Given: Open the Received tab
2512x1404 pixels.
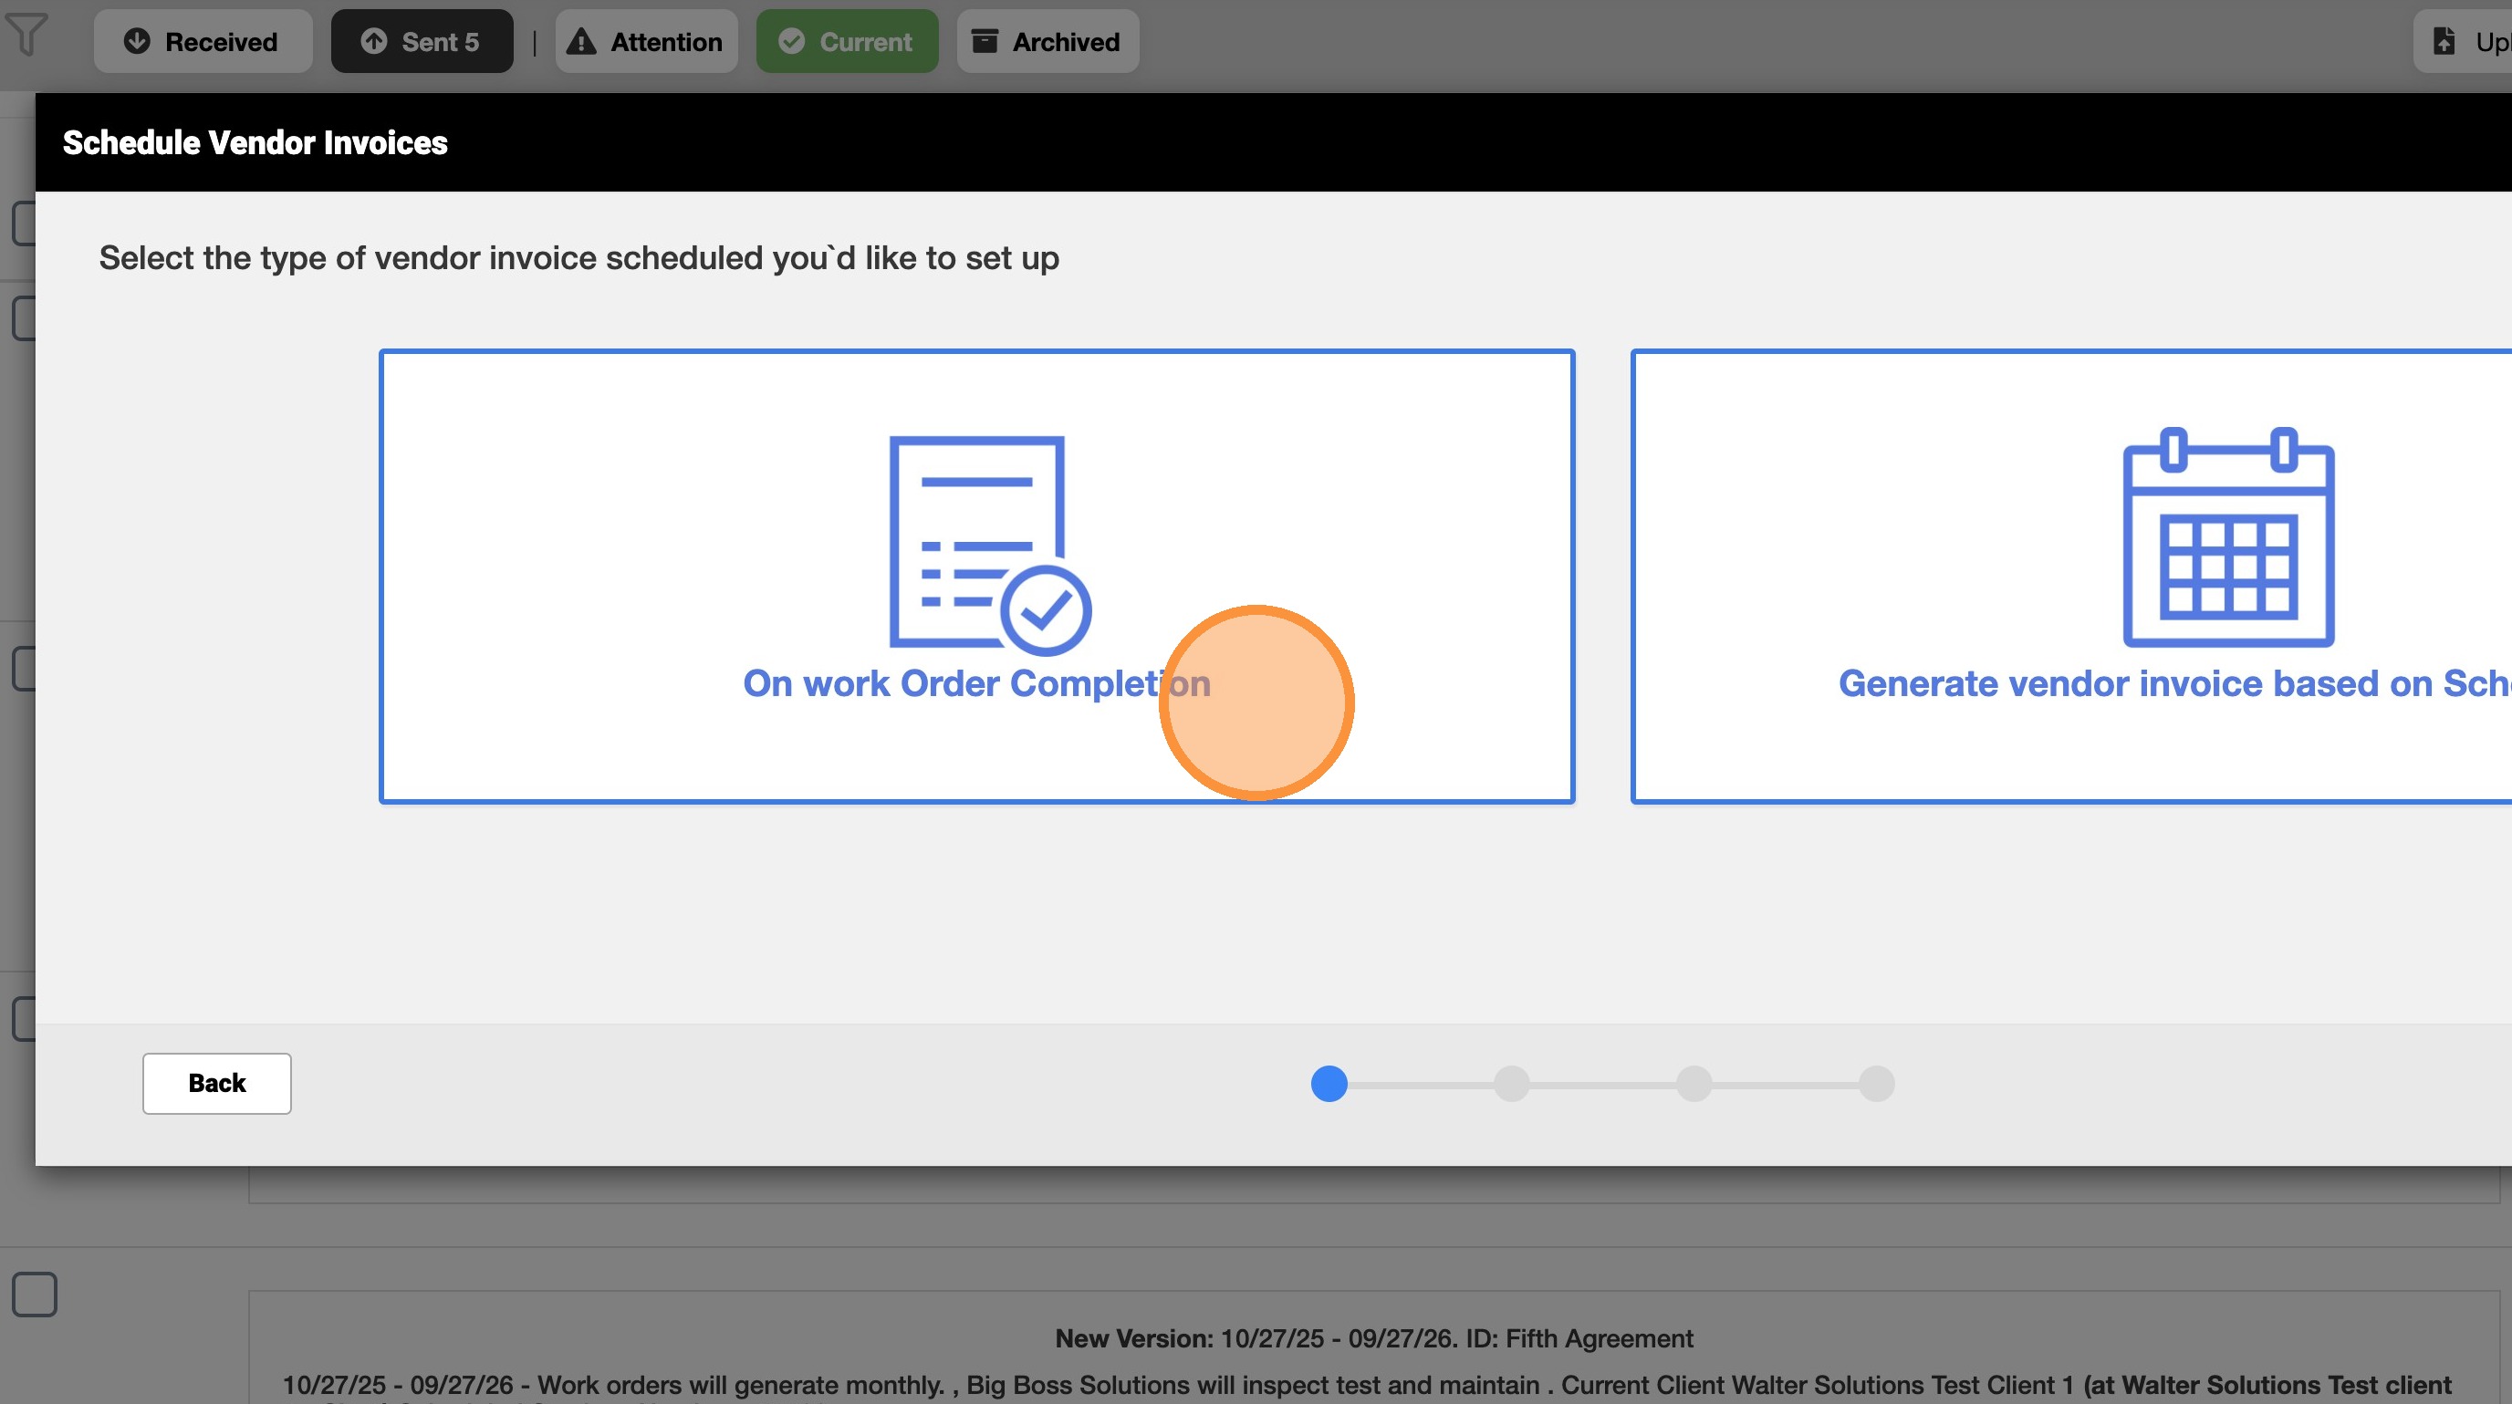Looking at the screenshot, I should click(203, 42).
